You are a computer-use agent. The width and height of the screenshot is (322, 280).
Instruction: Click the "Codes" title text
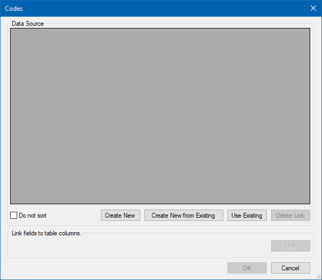tap(14, 9)
